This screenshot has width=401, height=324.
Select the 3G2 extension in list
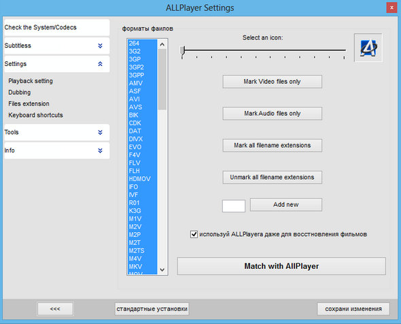(x=143, y=51)
